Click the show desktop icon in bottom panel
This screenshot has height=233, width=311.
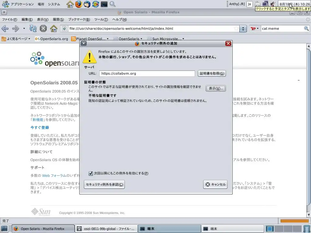tap(4, 229)
